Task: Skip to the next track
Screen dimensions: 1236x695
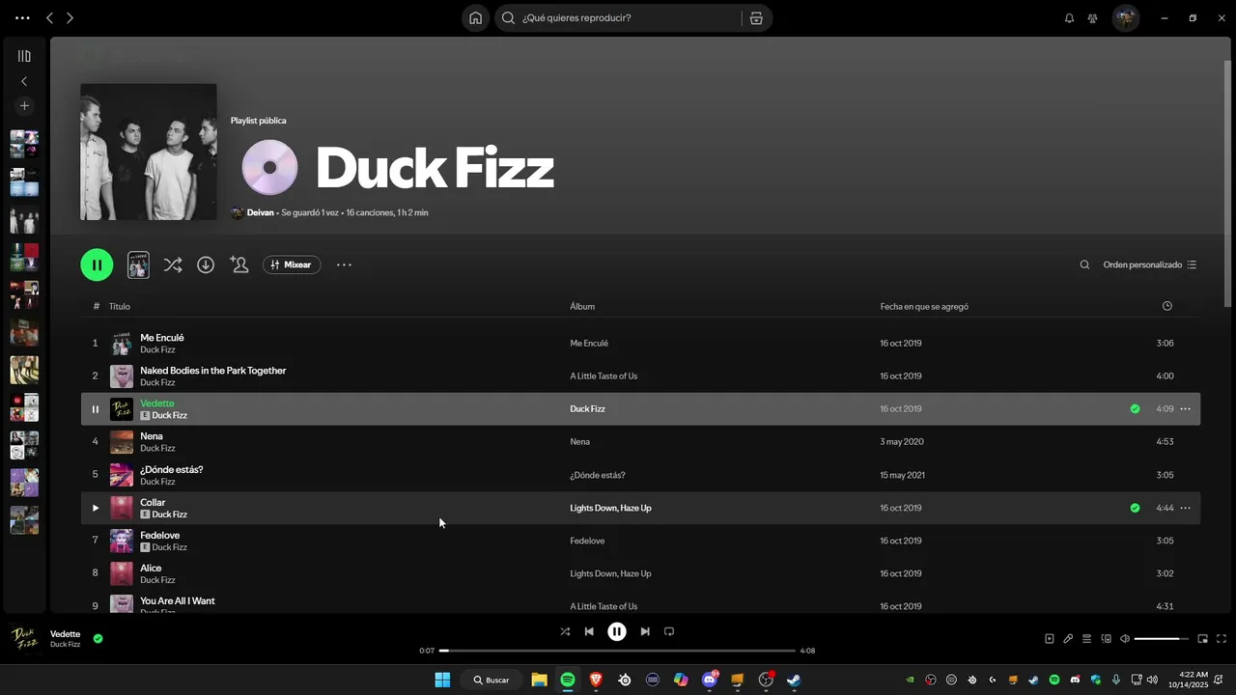Action: pos(645,631)
